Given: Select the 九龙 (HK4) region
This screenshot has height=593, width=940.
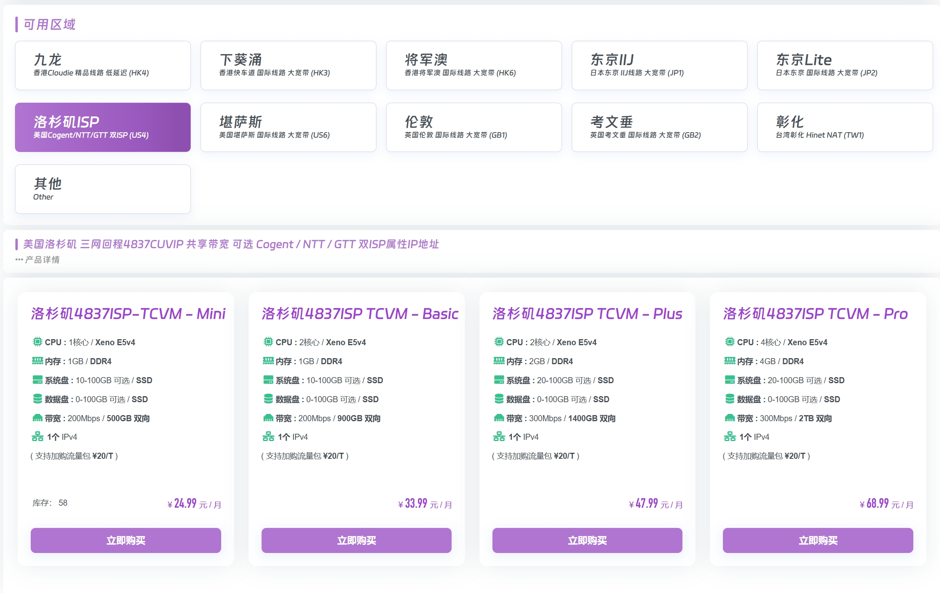Looking at the screenshot, I should pyautogui.click(x=103, y=65).
